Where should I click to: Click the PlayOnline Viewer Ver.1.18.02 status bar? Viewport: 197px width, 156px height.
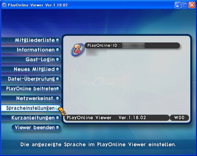(x=117, y=118)
